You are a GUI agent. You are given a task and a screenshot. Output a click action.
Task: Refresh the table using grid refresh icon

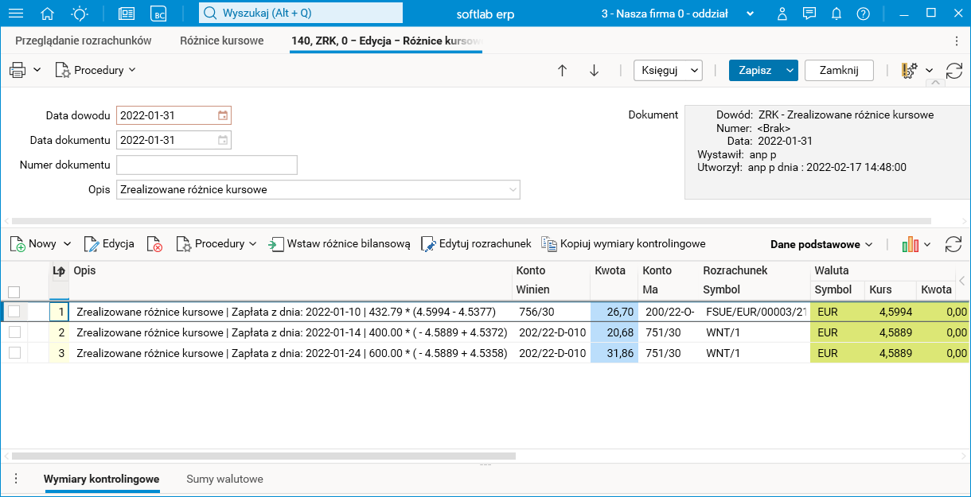[953, 244]
